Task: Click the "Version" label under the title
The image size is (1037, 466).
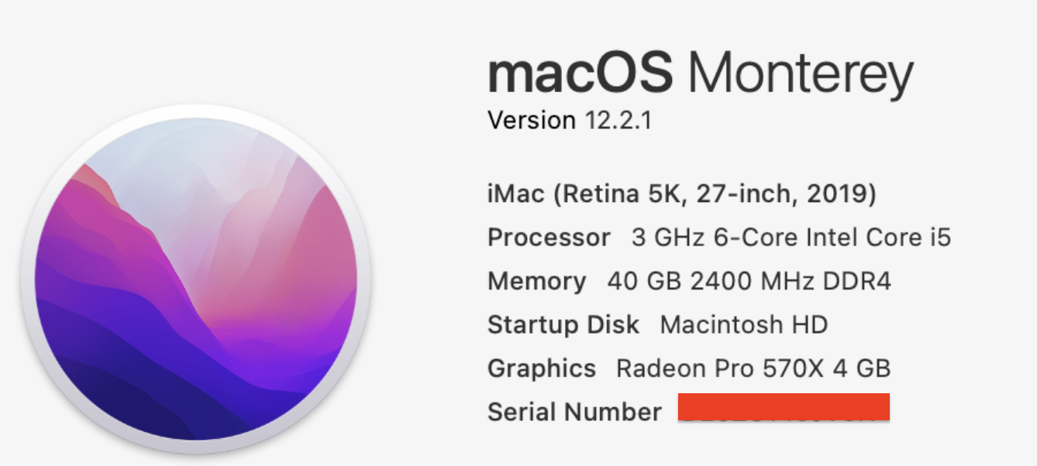Action: click(x=531, y=121)
